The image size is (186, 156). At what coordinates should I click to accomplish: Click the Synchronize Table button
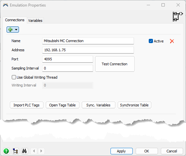pos(134,105)
